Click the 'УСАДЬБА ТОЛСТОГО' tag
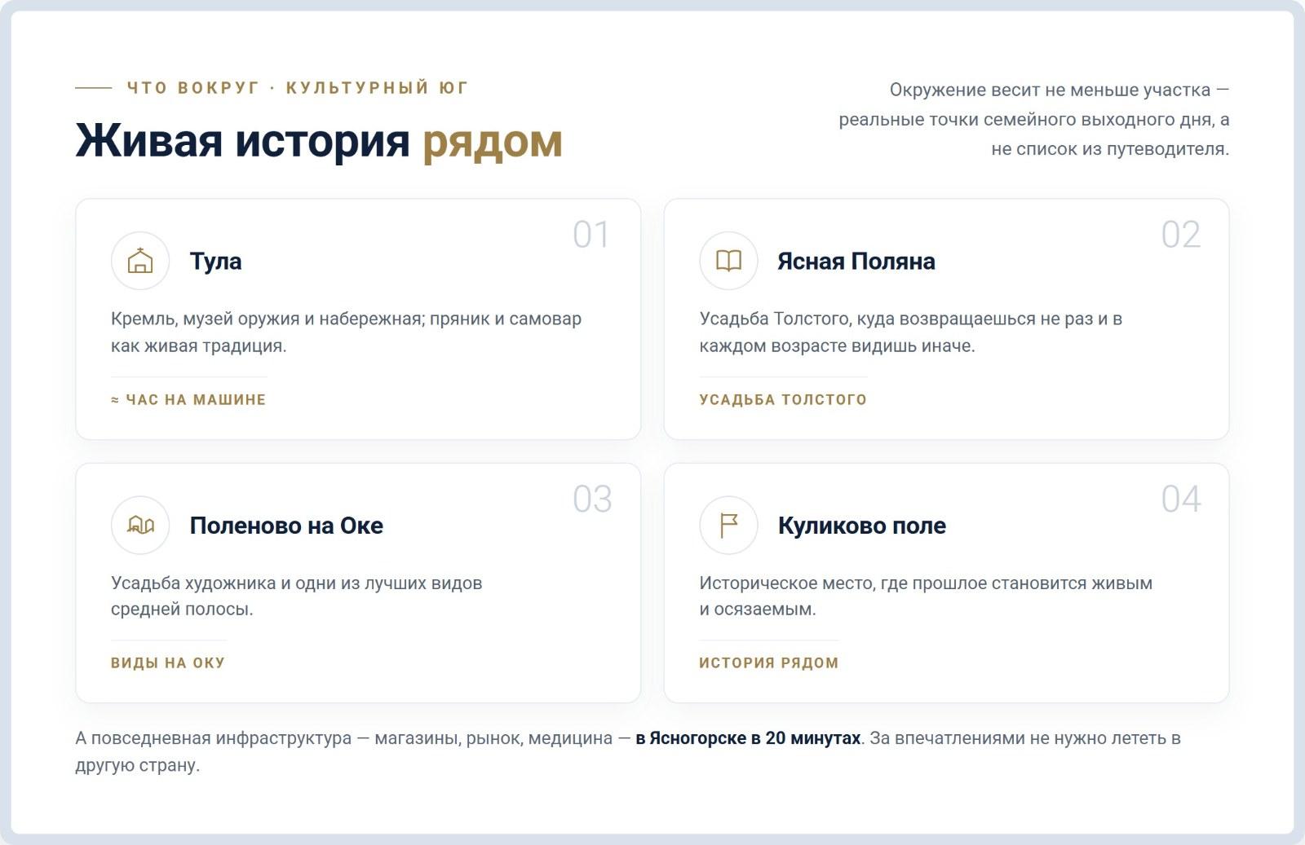1305x845 pixels. (x=783, y=399)
